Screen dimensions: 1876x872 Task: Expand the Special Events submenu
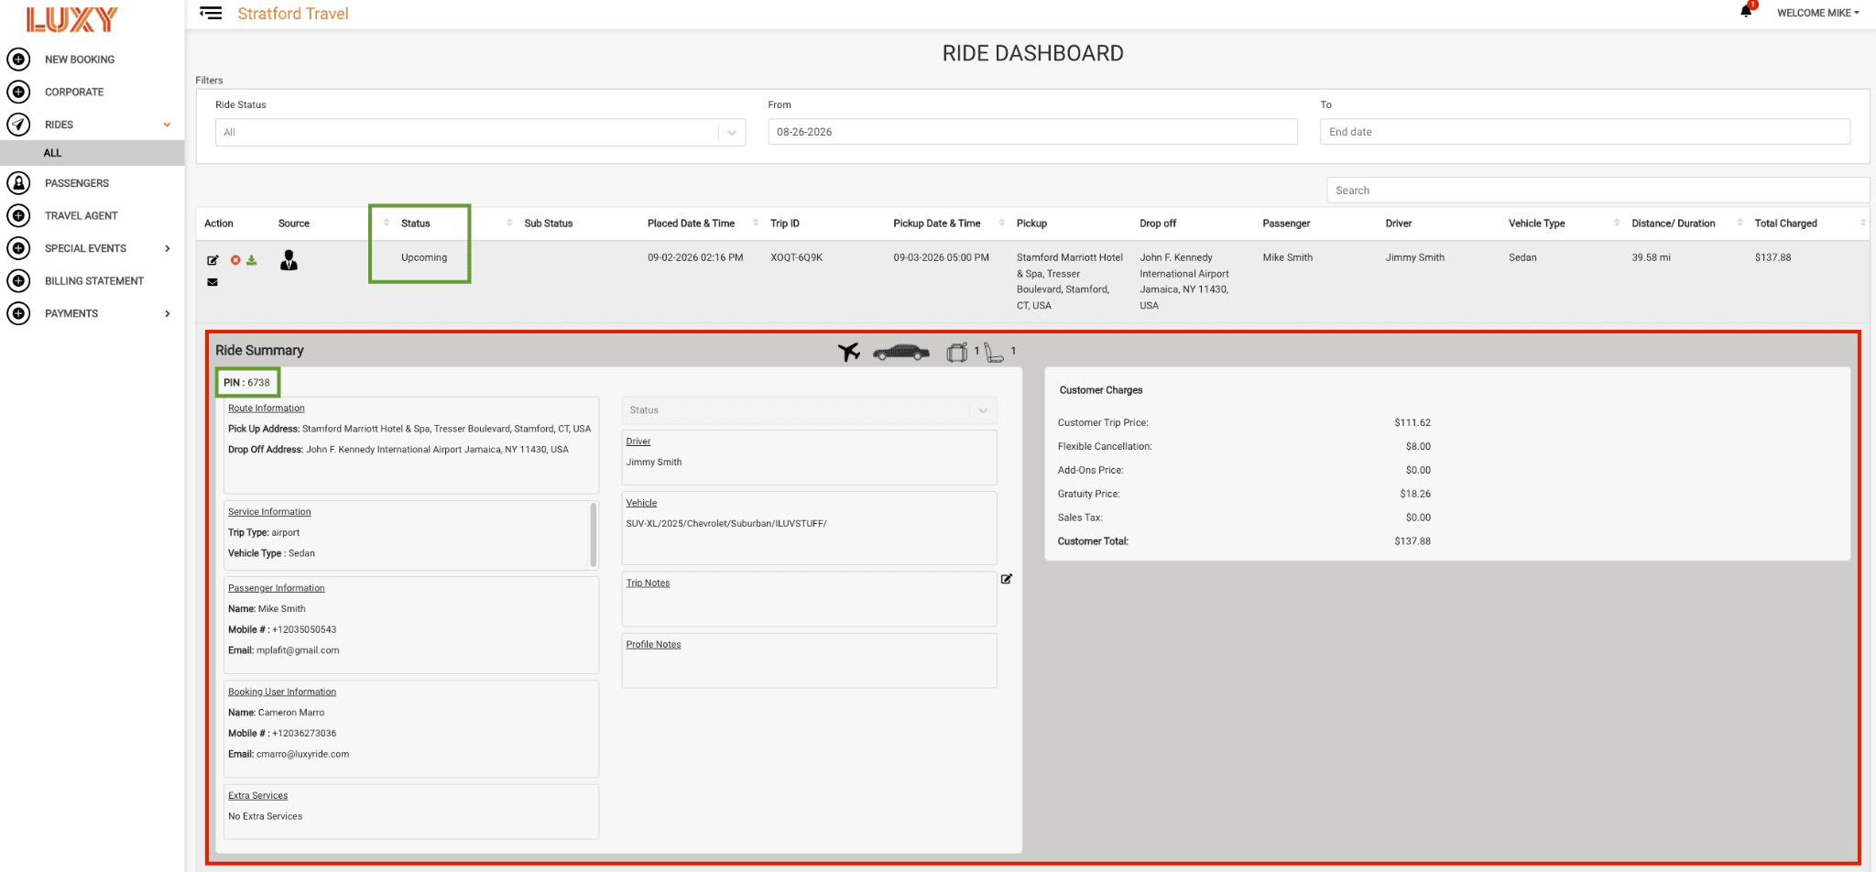point(168,248)
